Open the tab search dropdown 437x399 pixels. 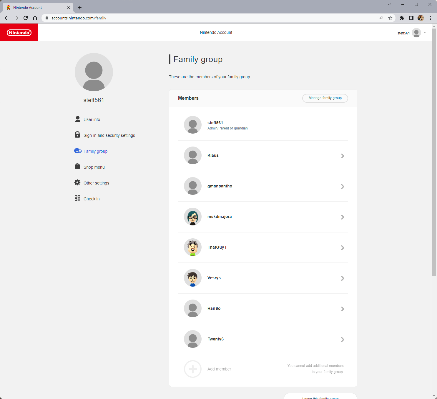click(389, 4)
